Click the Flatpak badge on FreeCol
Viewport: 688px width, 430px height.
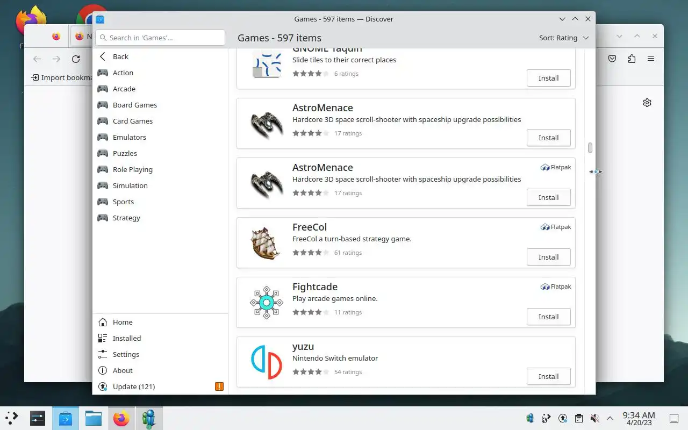click(x=556, y=227)
